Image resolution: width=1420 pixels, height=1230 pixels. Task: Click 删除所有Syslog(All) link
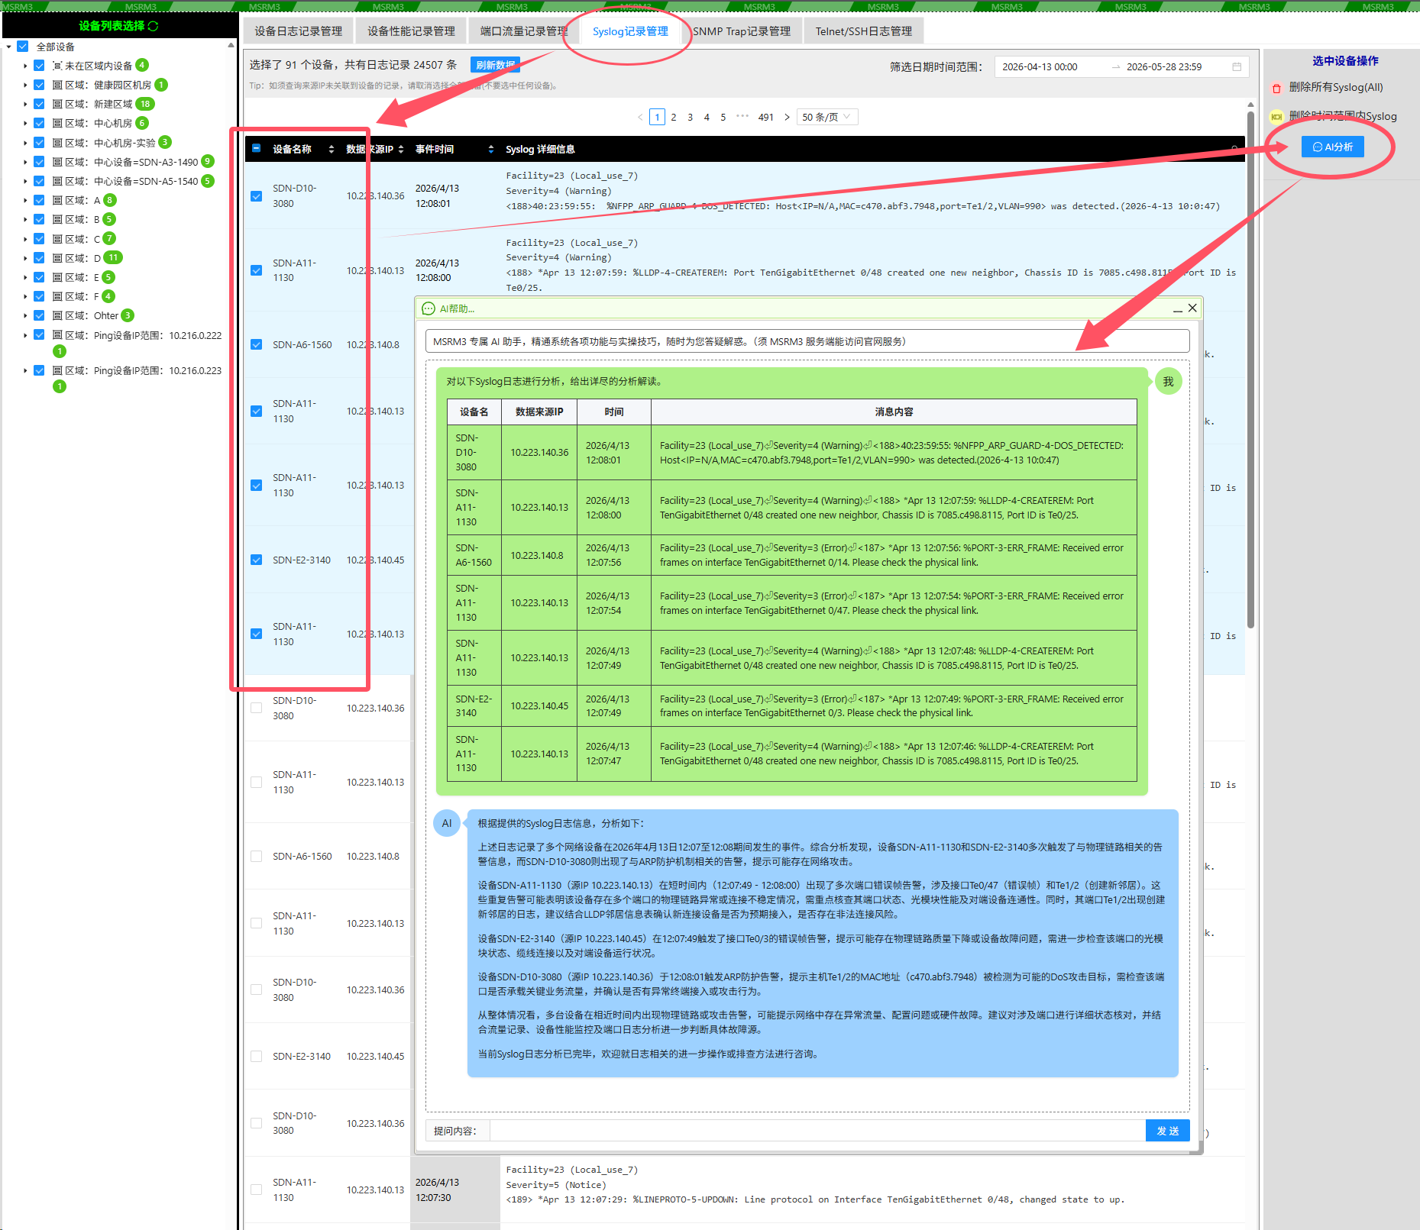(1336, 88)
